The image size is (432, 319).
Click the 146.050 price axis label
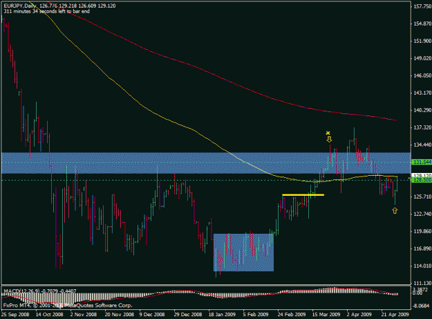[422, 75]
